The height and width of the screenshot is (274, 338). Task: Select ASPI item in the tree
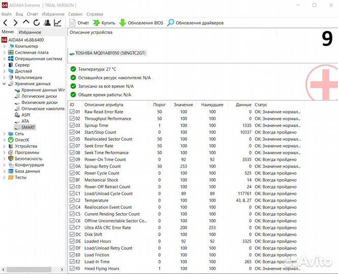pyautogui.click(x=26, y=115)
